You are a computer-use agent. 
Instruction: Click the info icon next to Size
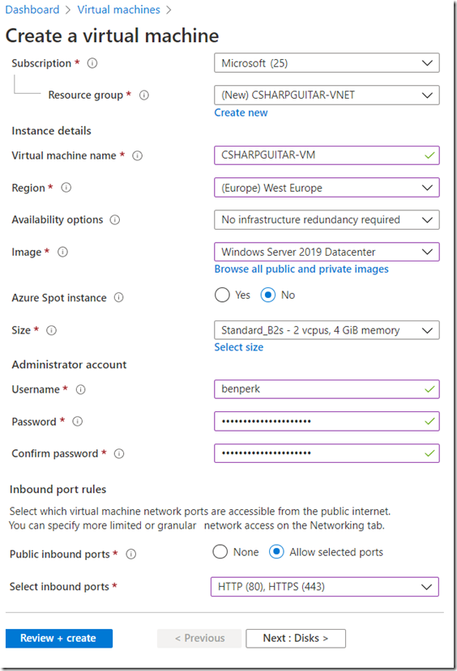(51, 330)
